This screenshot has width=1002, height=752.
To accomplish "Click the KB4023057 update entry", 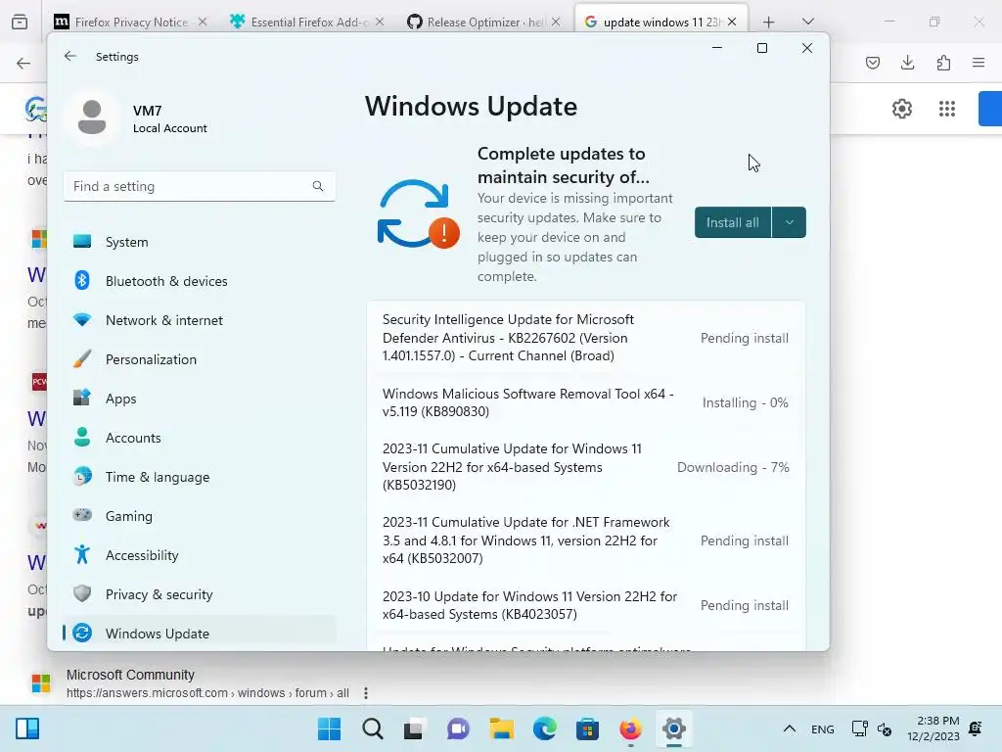I will (x=586, y=605).
